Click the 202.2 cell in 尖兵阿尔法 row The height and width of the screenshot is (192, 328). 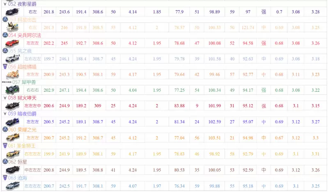49,43
